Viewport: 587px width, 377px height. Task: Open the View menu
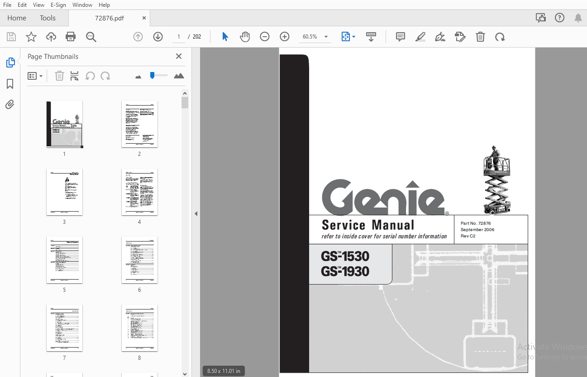(x=39, y=5)
